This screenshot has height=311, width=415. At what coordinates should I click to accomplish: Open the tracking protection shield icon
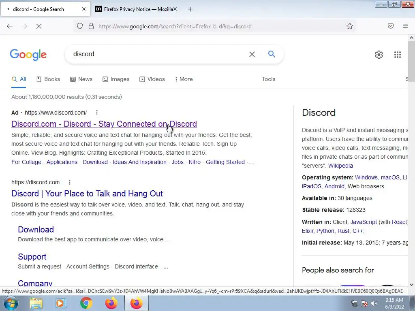click(x=80, y=26)
